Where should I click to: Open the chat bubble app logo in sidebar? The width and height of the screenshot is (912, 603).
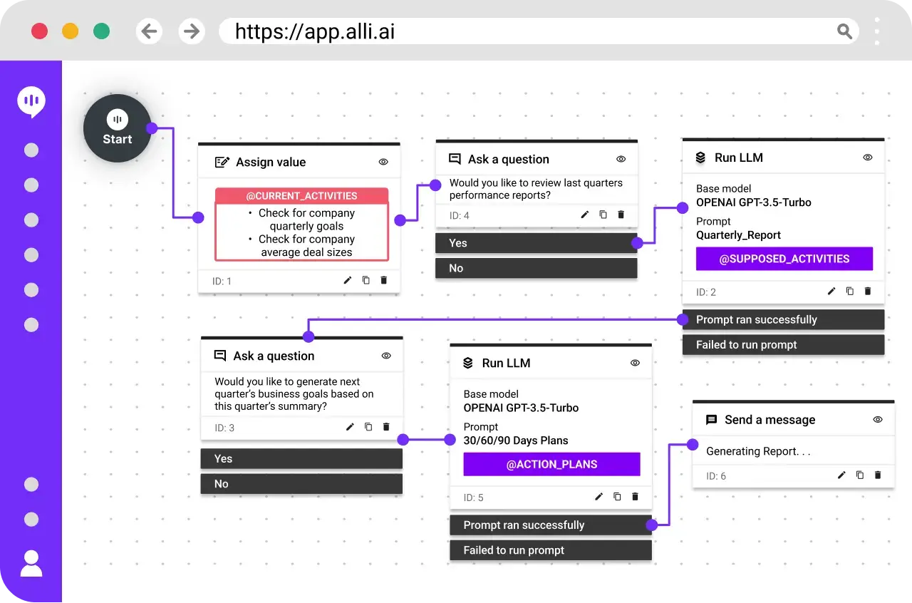click(x=31, y=101)
